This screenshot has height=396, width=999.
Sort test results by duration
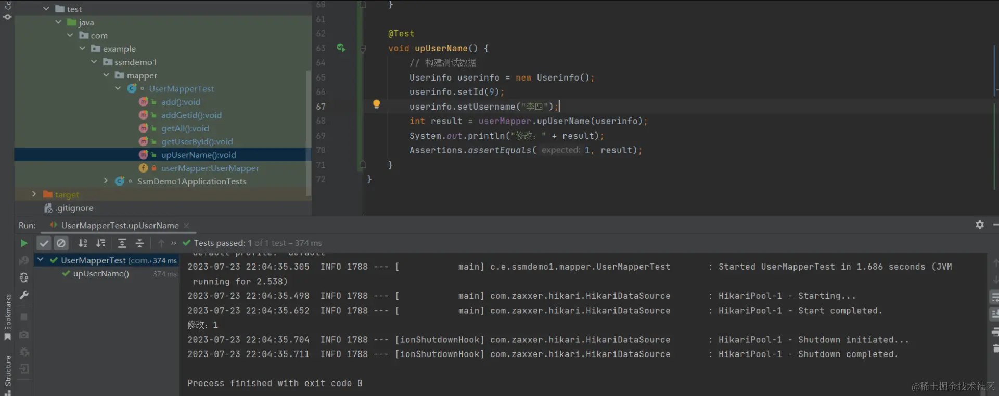101,243
